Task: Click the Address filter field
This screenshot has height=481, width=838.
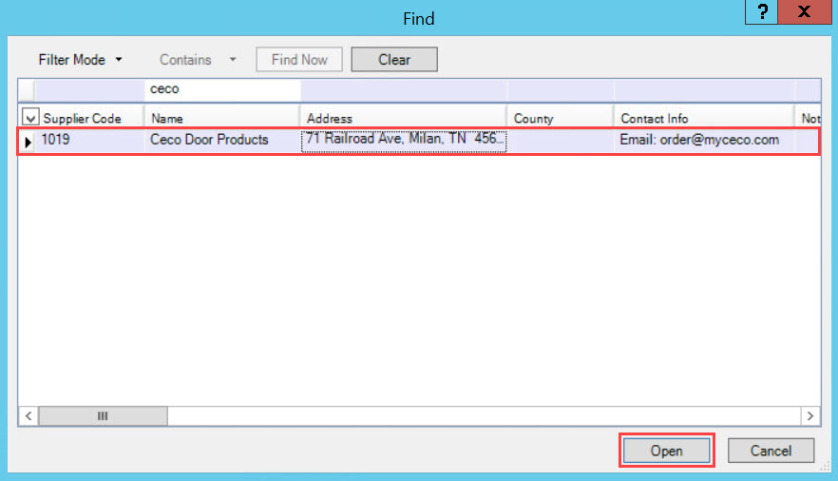Action: (404, 89)
